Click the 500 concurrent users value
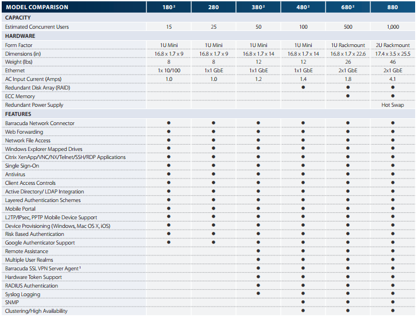Image resolution: width=418 pixels, height=318 pixels. (x=348, y=27)
